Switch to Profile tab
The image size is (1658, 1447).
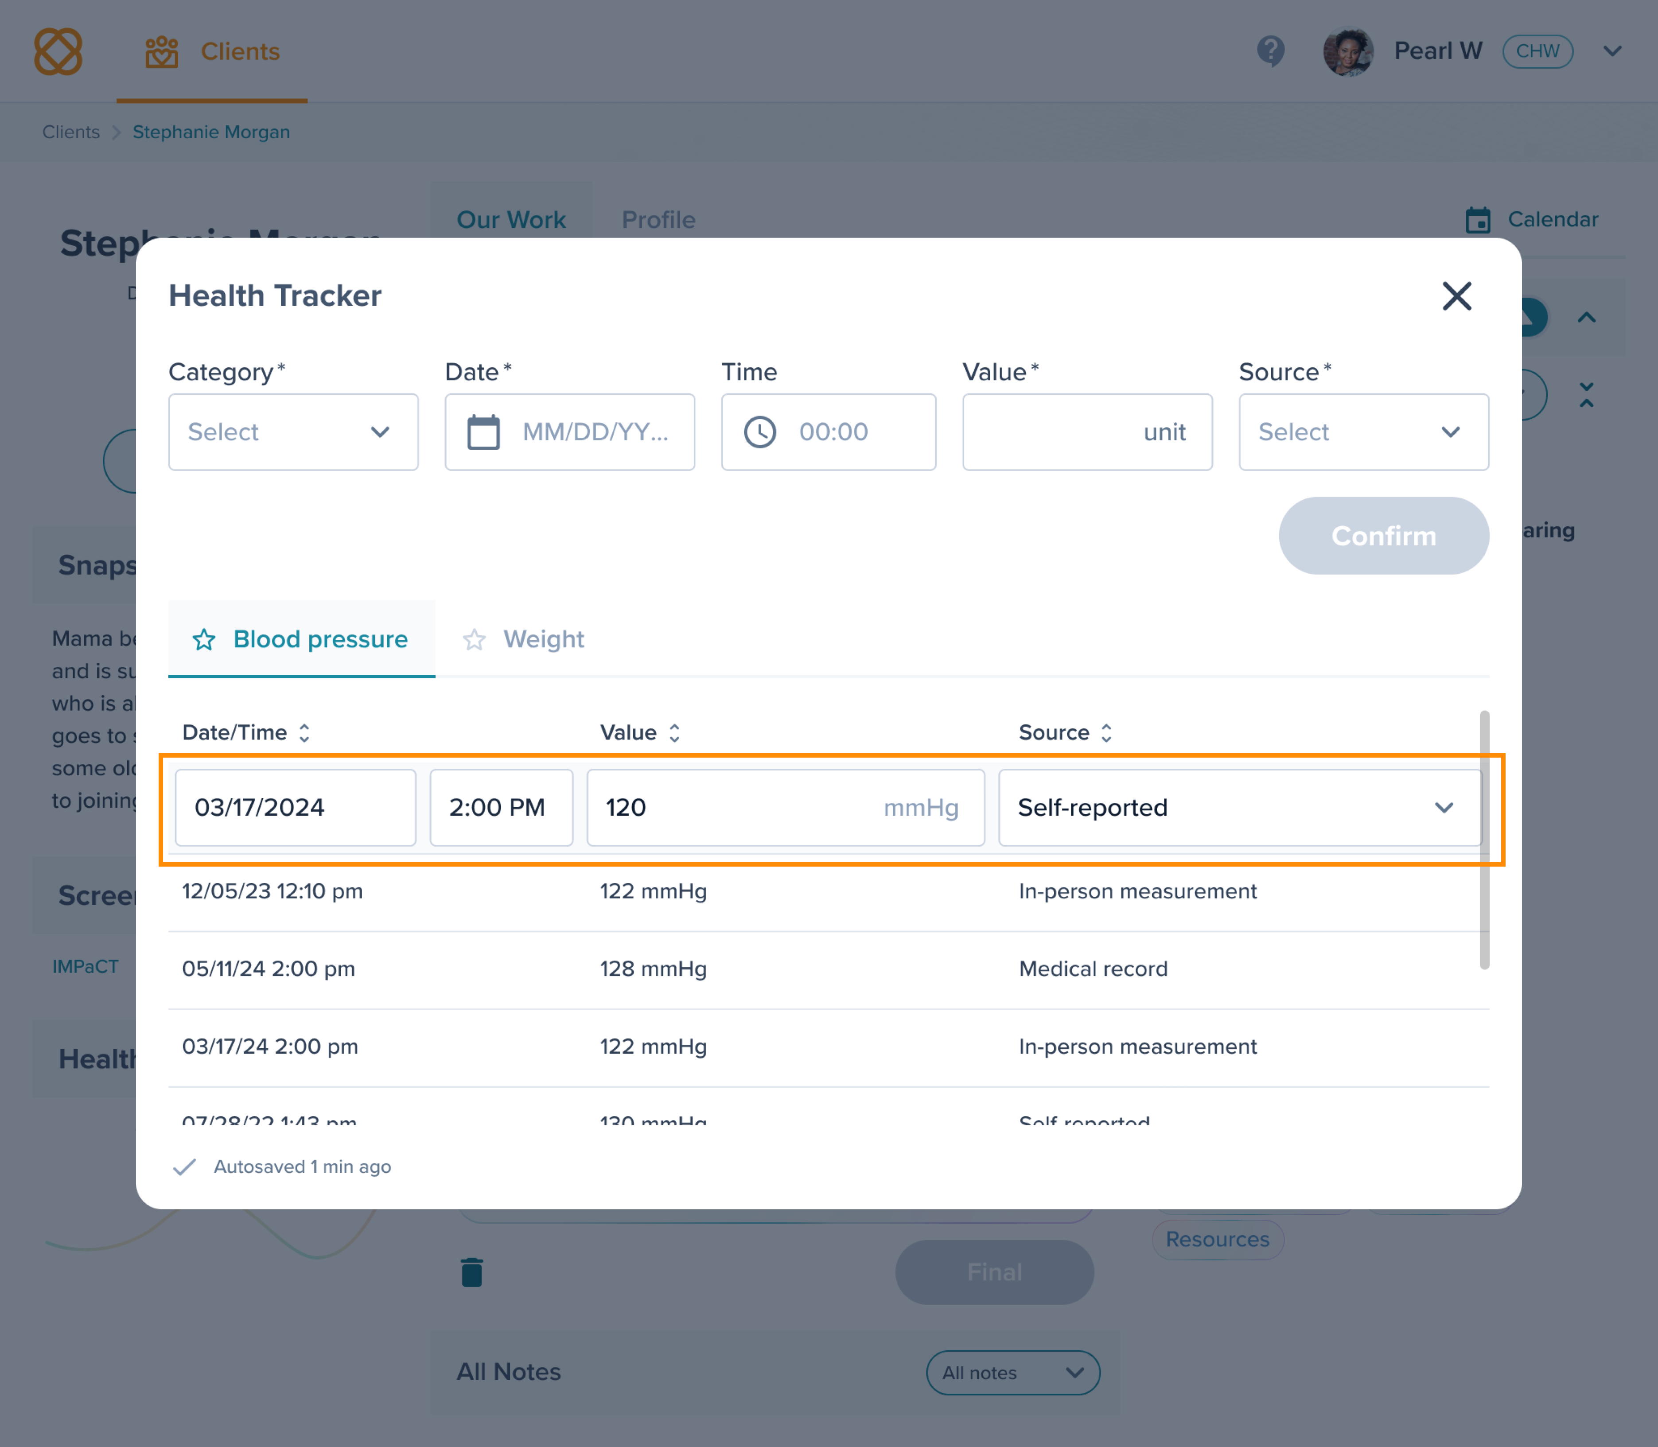point(658,220)
